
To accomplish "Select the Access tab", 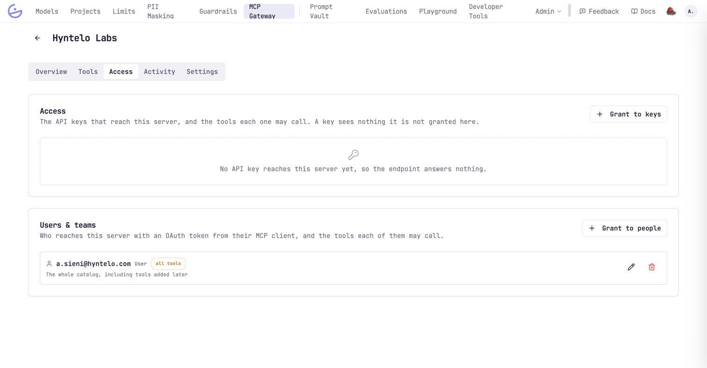I will (x=121, y=72).
